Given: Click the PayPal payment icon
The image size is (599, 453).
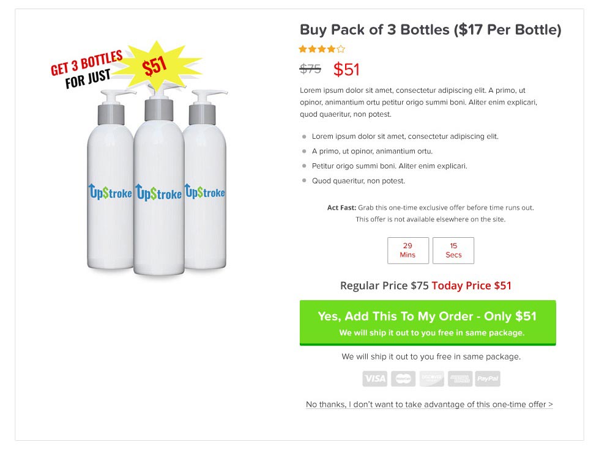Looking at the screenshot, I should click(x=488, y=379).
